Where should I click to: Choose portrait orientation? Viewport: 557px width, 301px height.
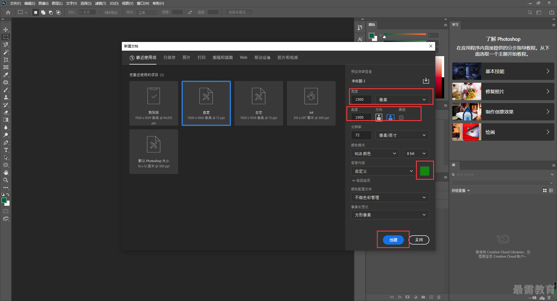pyautogui.click(x=379, y=118)
